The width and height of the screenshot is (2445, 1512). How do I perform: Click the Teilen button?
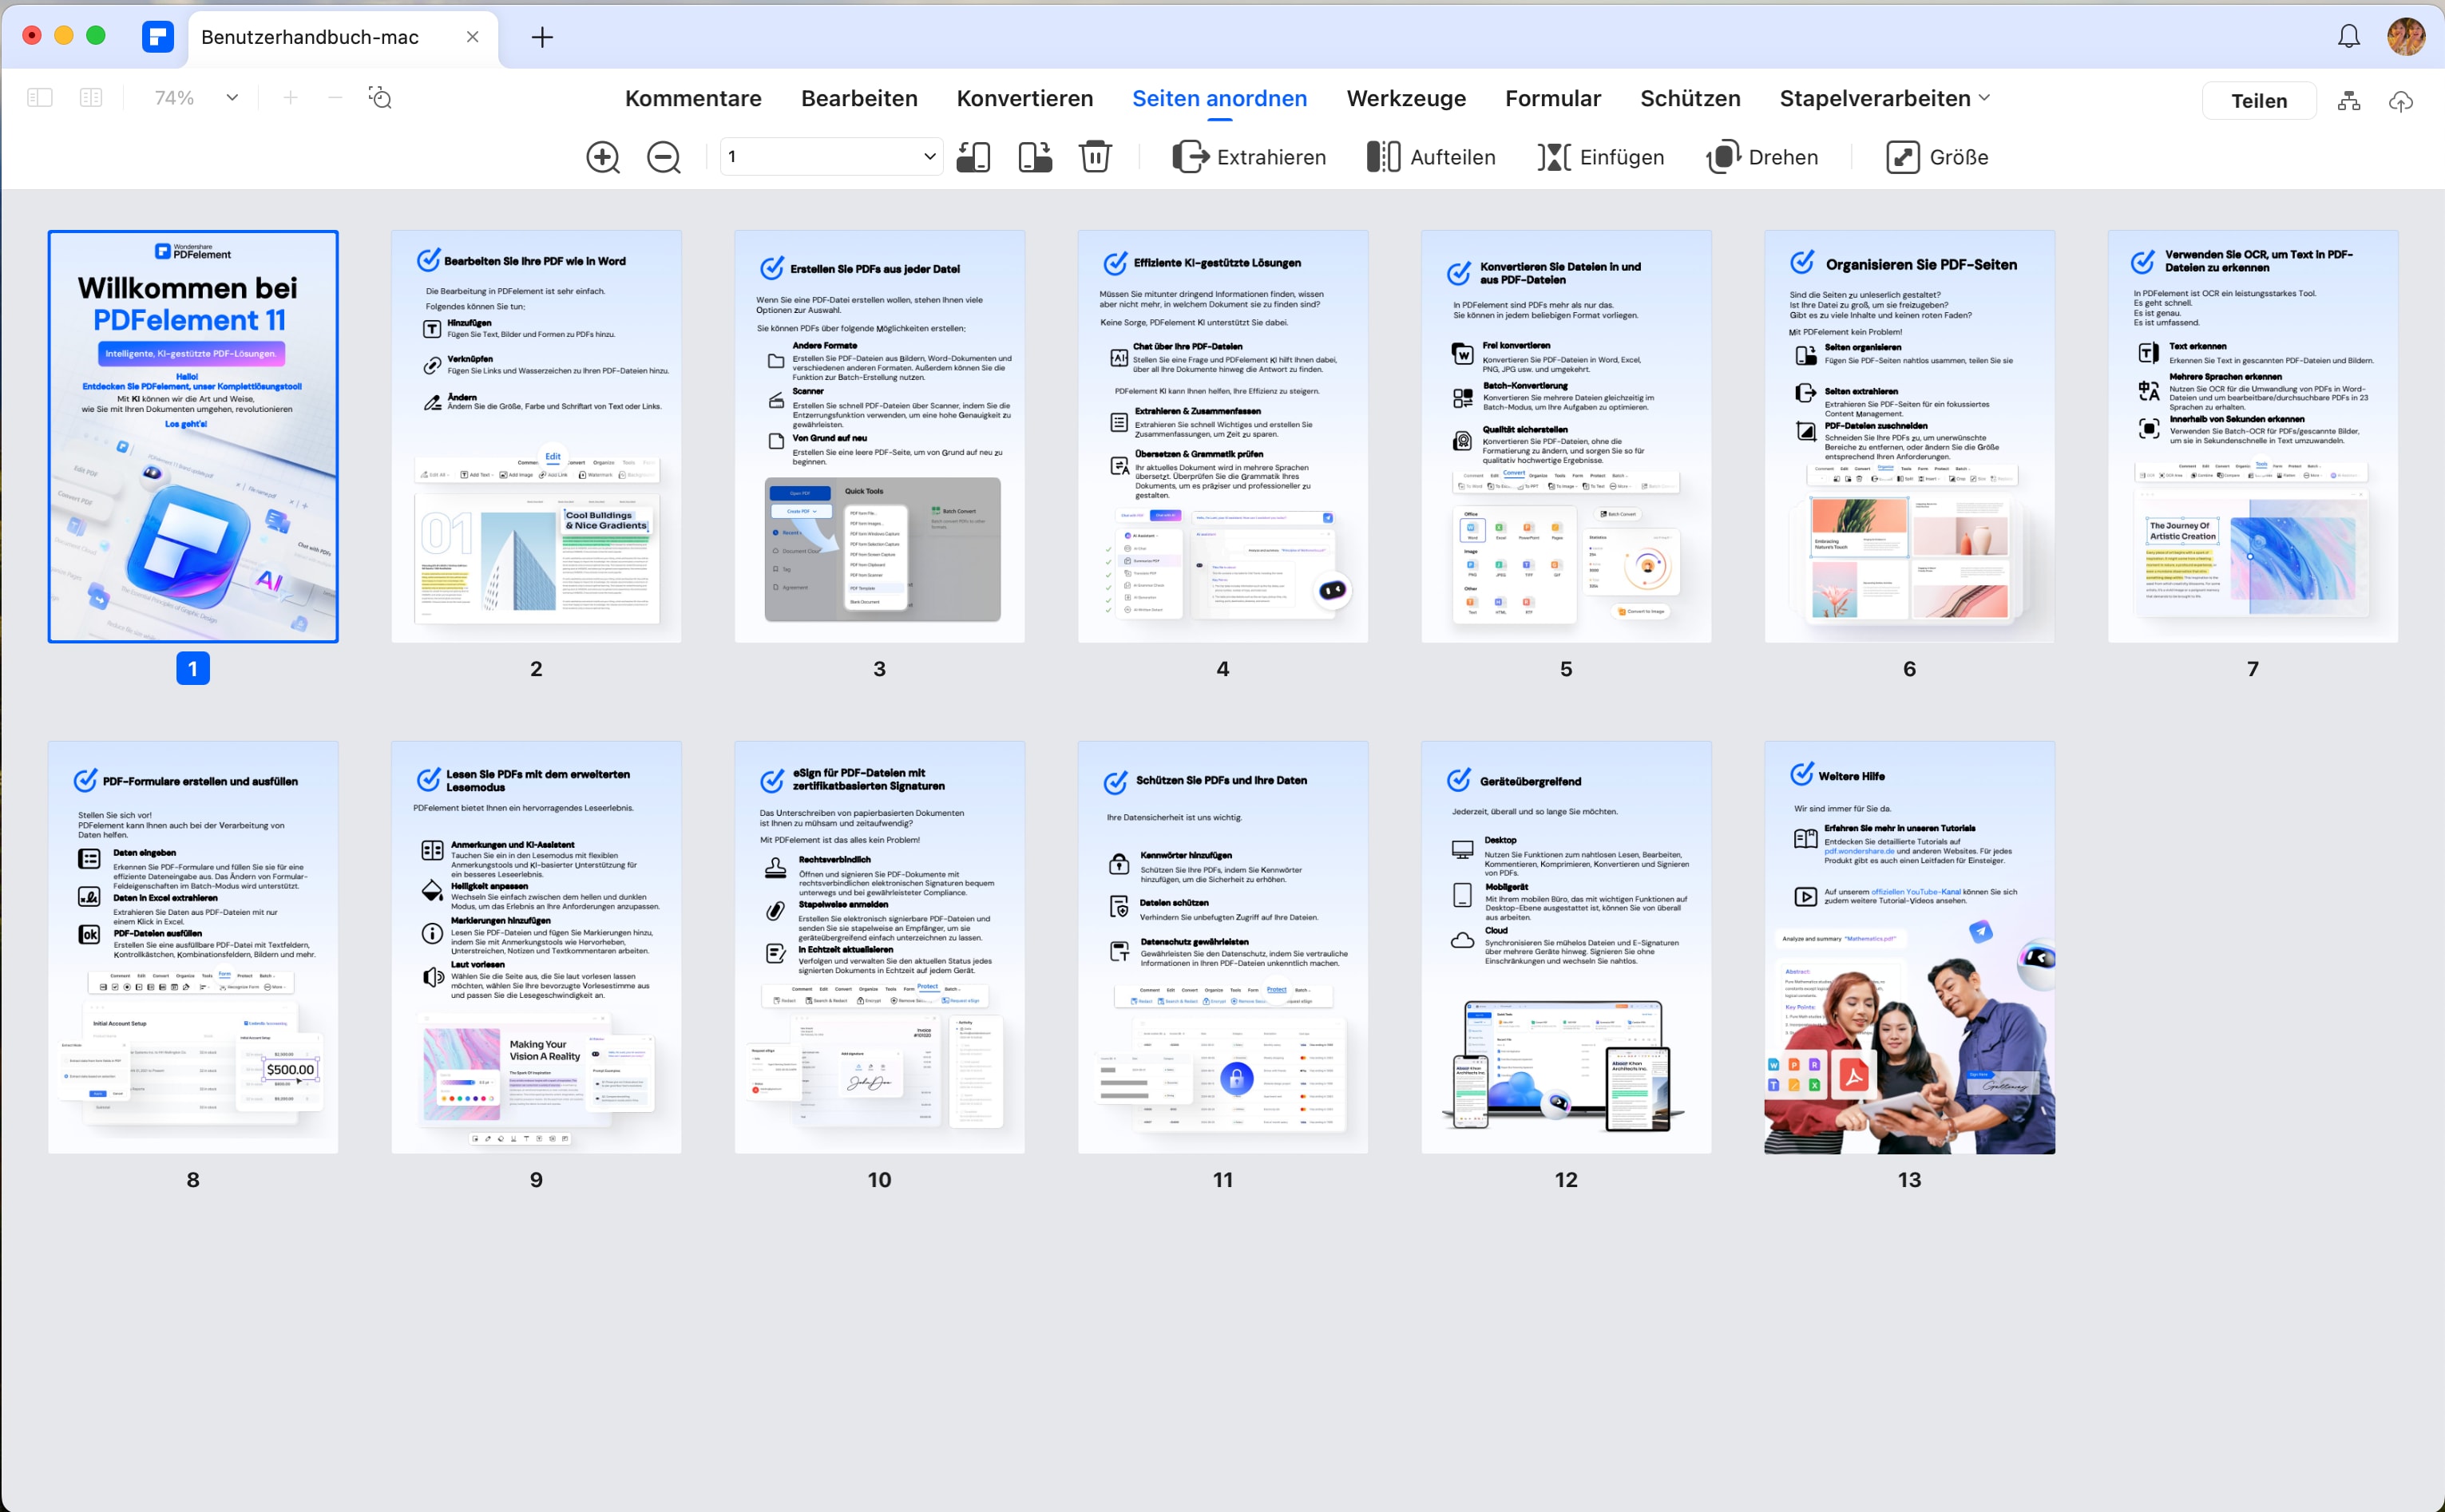(x=2259, y=101)
